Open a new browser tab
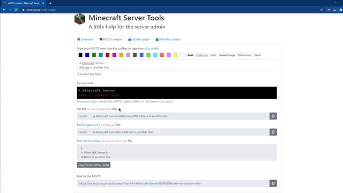Screen dimensions: 343x193 coord(50,3)
